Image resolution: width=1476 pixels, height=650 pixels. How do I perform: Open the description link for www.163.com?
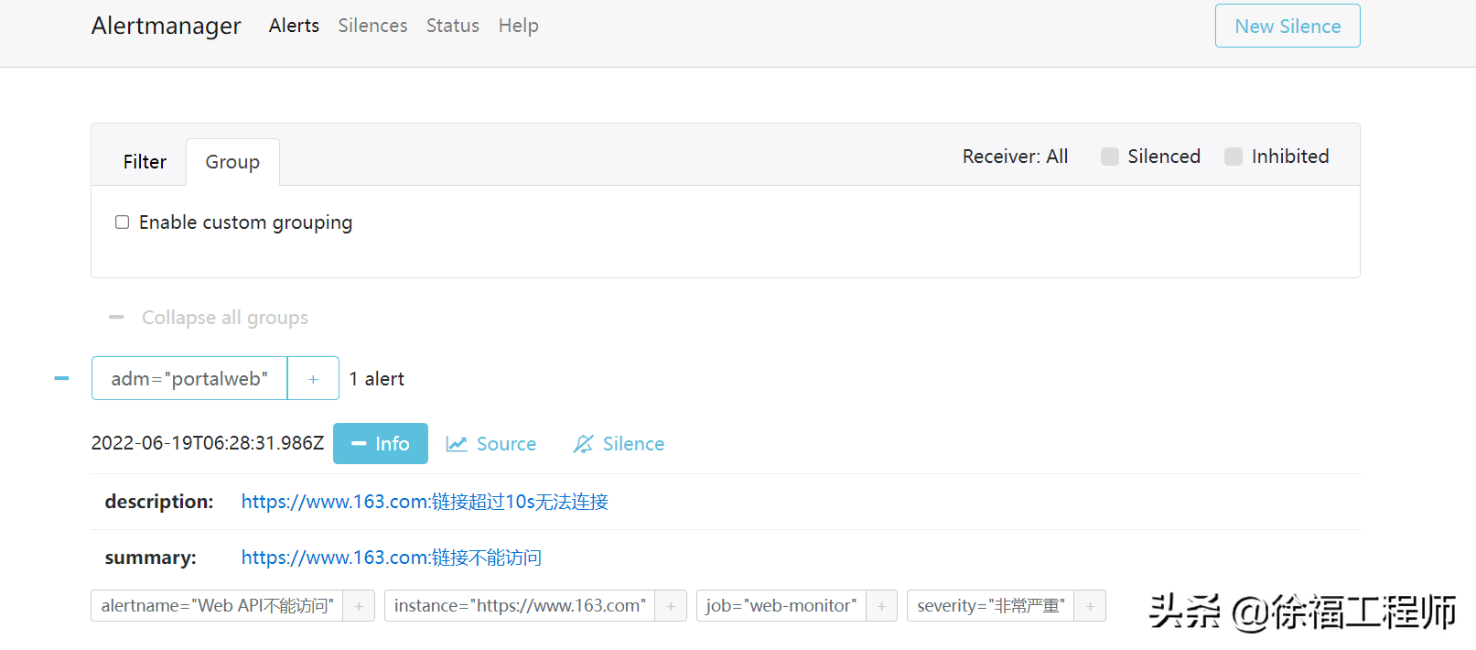click(425, 502)
